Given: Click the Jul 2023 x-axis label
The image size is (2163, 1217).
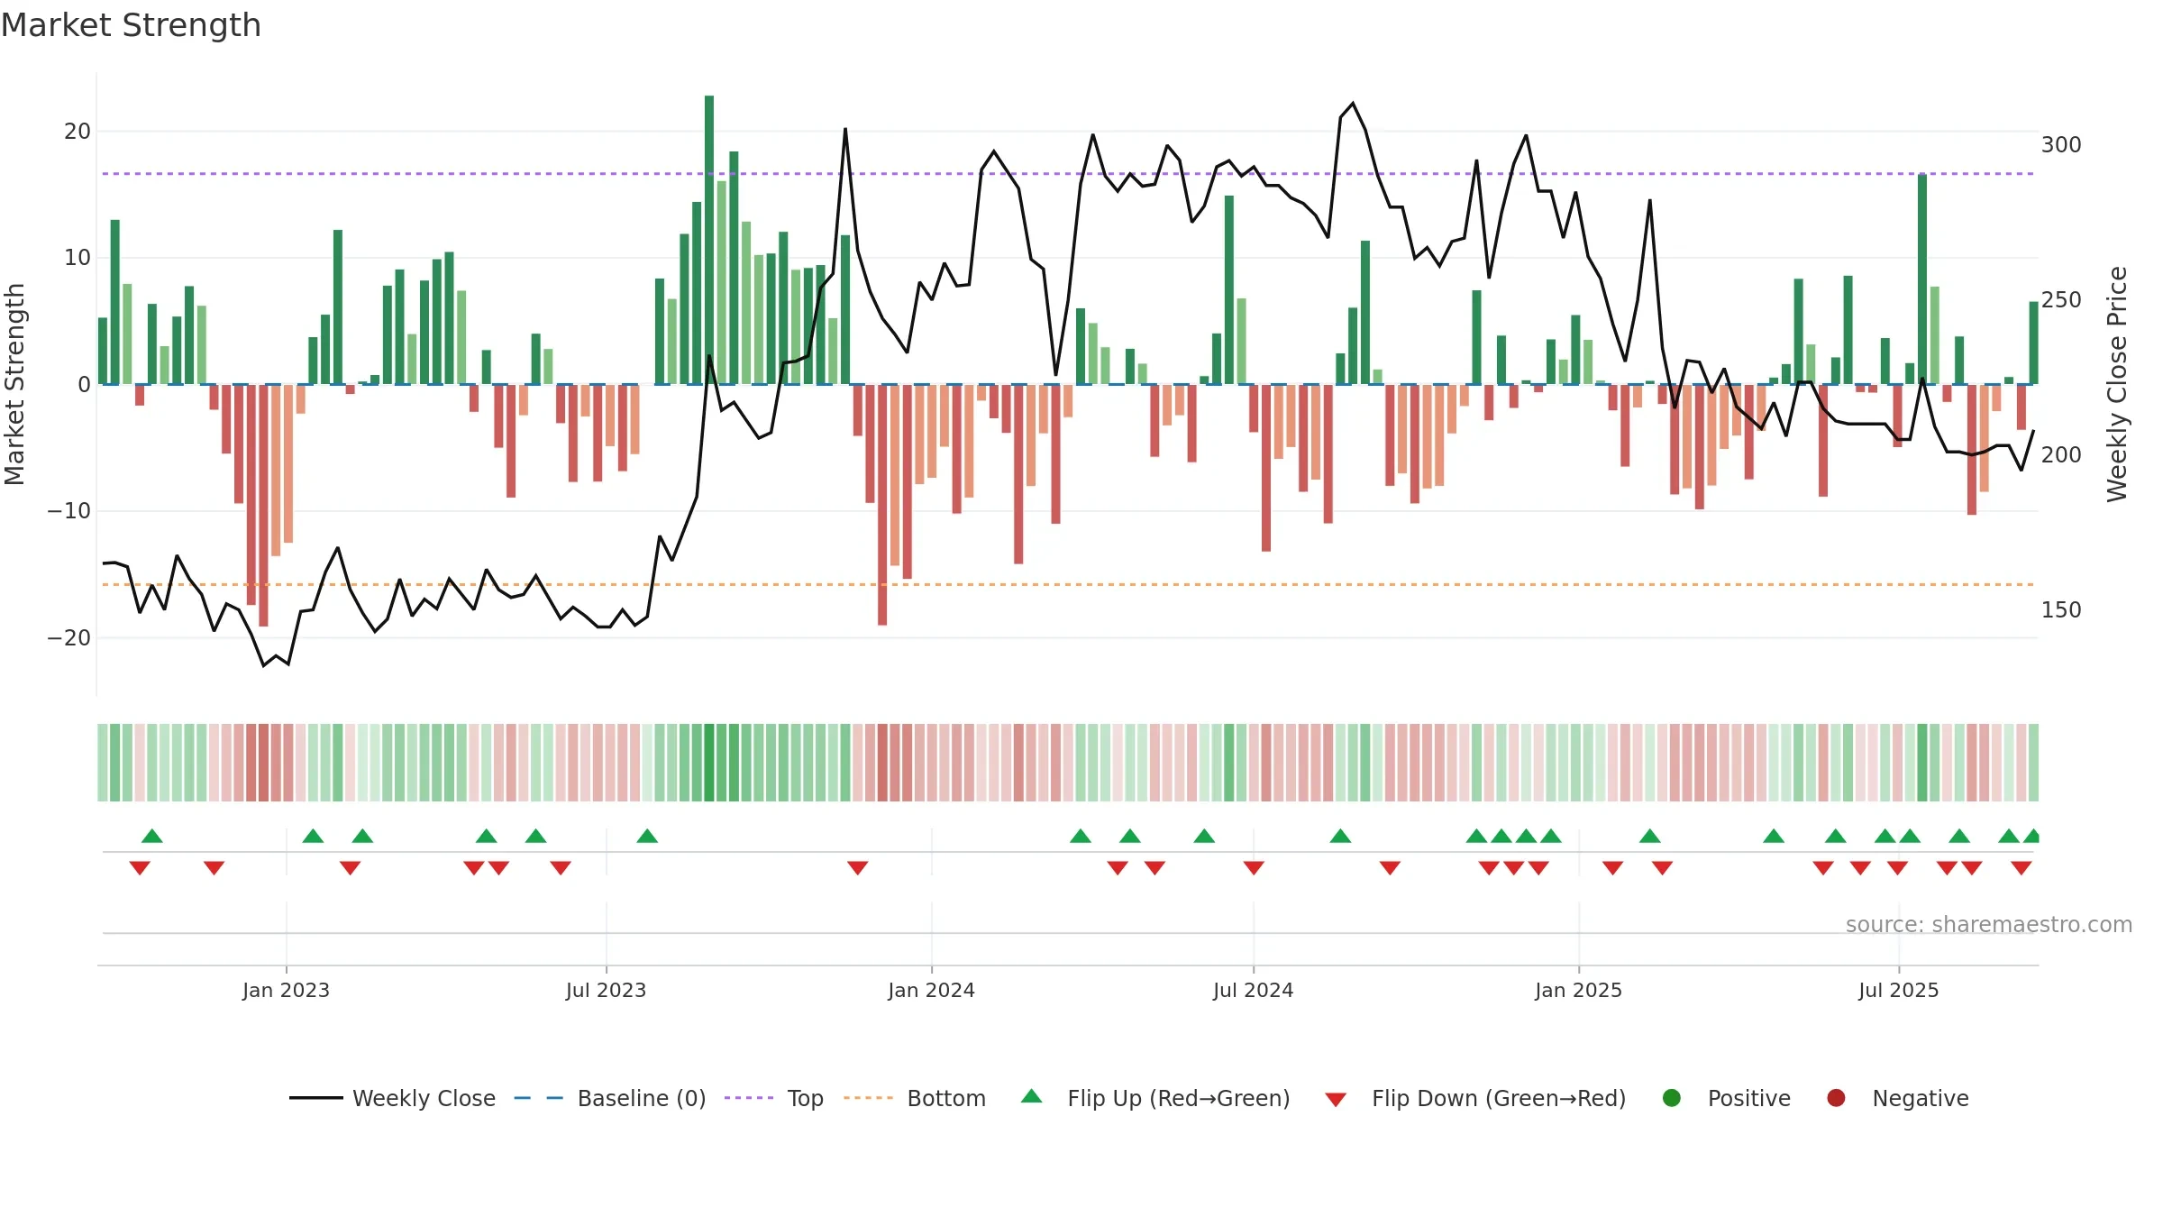Looking at the screenshot, I should coord(606,990).
